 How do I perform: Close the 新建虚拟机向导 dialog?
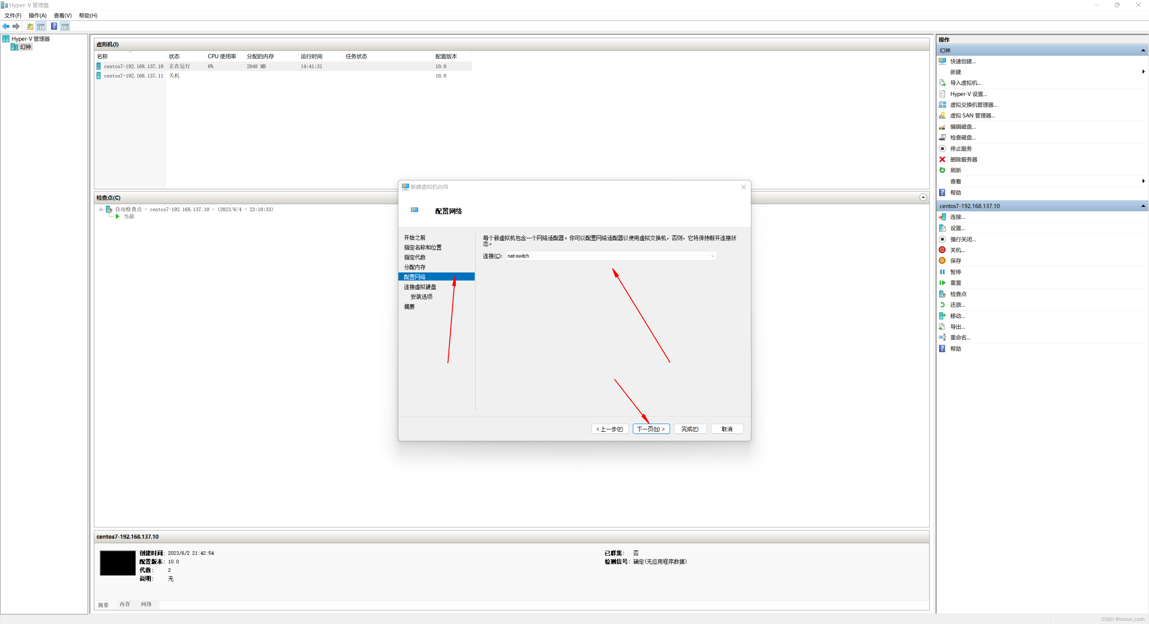point(743,187)
